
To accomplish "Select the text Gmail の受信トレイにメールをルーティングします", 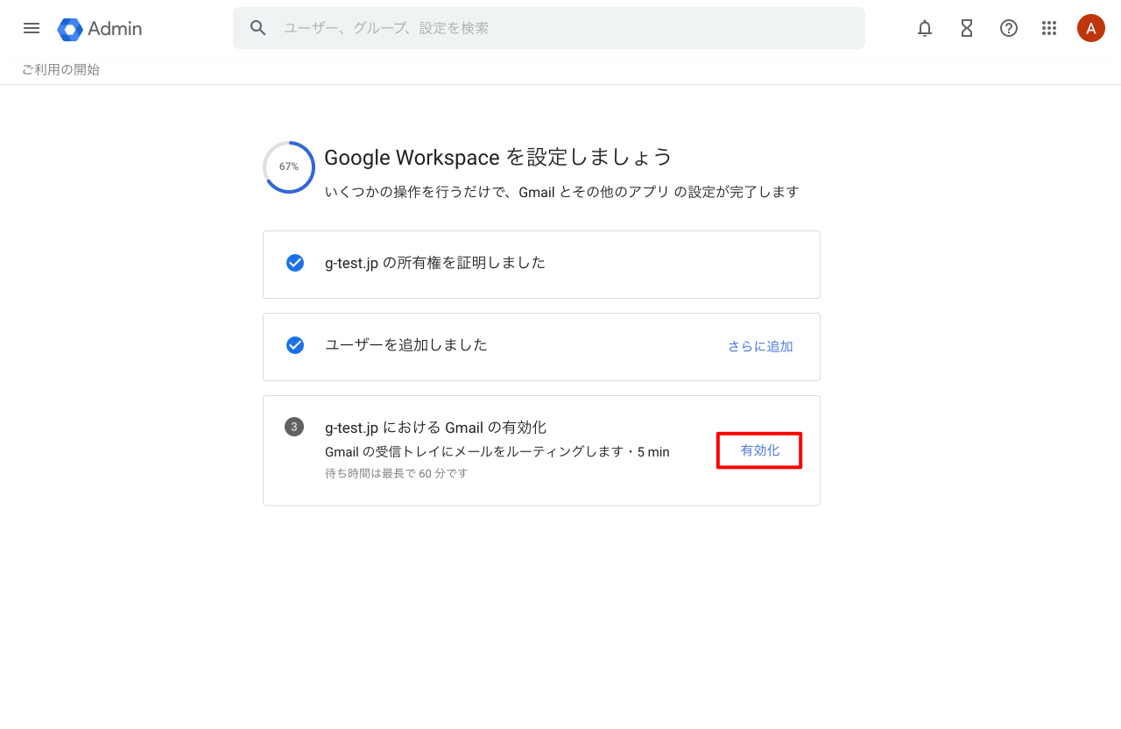I will pos(474,452).
